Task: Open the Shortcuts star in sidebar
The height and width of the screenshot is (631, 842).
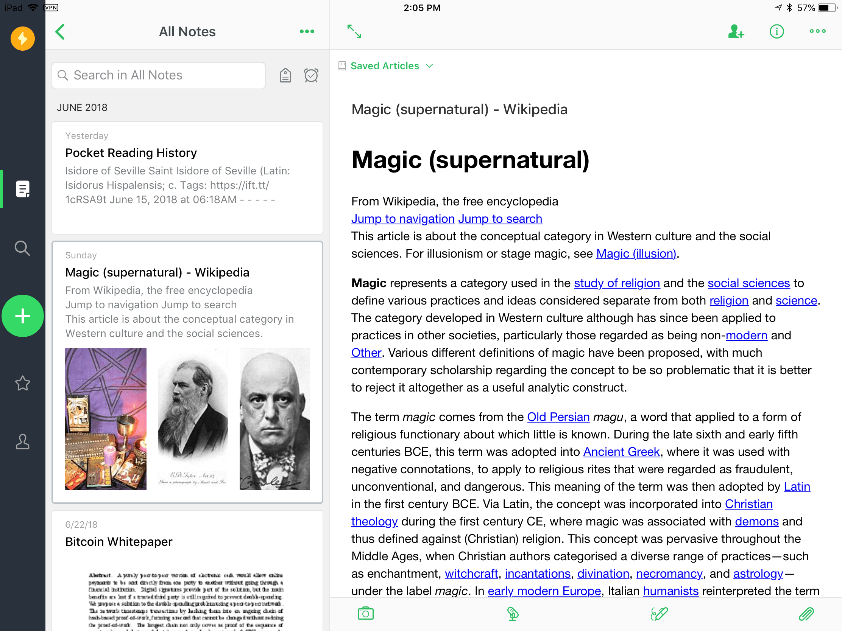Action: click(x=22, y=383)
